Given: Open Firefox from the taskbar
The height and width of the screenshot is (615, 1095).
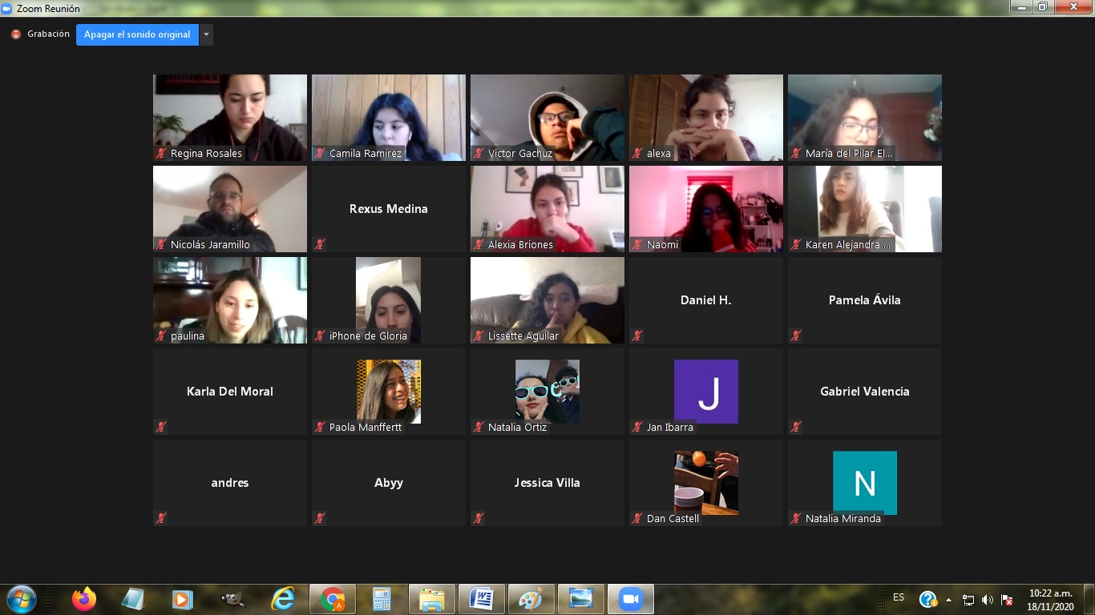Looking at the screenshot, I should click(83, 599).
